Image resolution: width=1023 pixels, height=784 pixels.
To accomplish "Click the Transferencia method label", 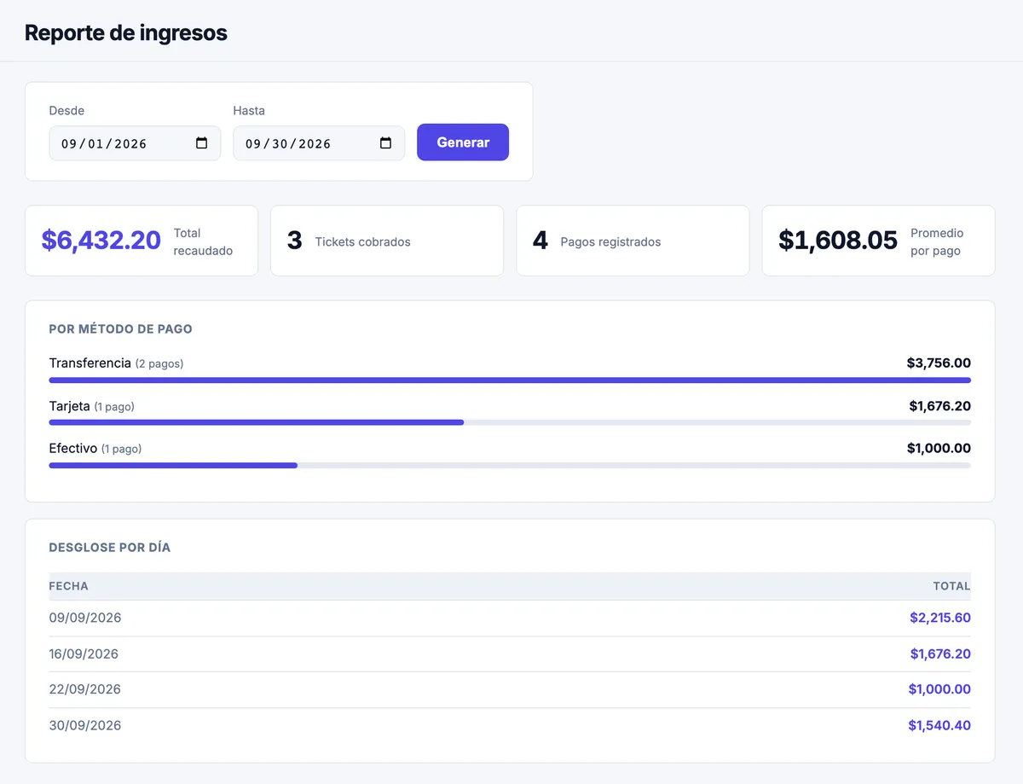I will coord(90,363).
